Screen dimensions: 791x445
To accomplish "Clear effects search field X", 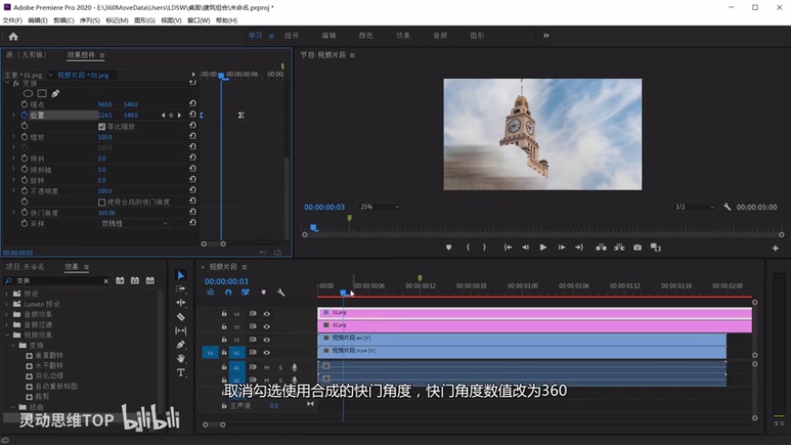I will coord(106,282).
